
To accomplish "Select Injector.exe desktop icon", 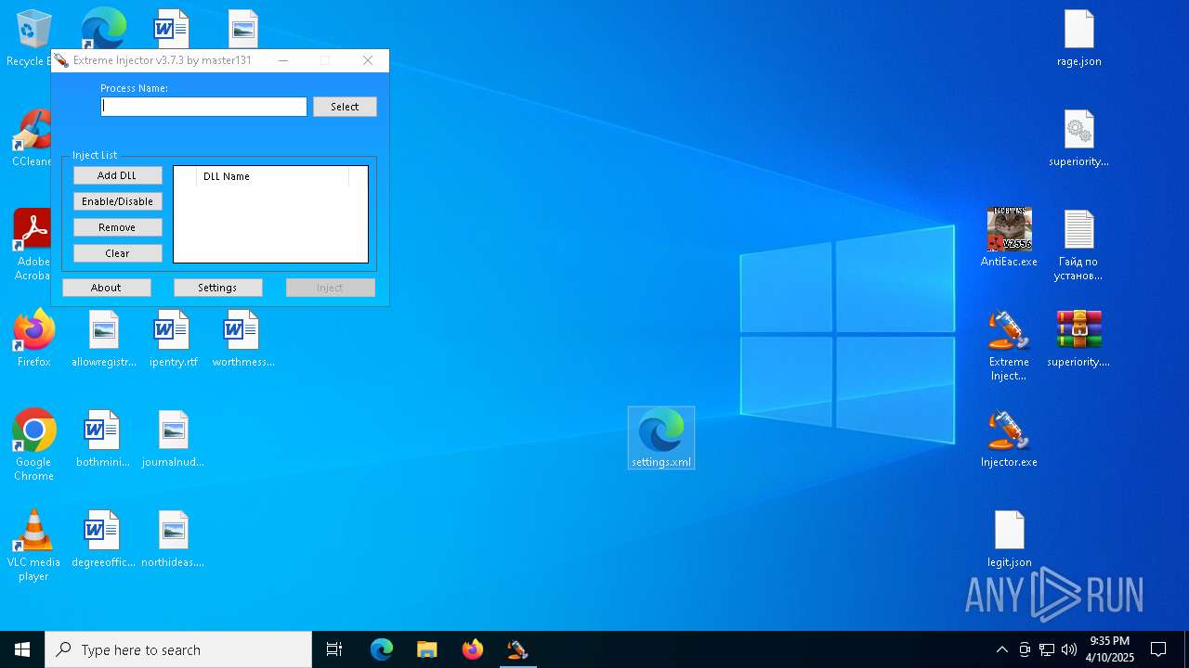I will click(1009, 440).
